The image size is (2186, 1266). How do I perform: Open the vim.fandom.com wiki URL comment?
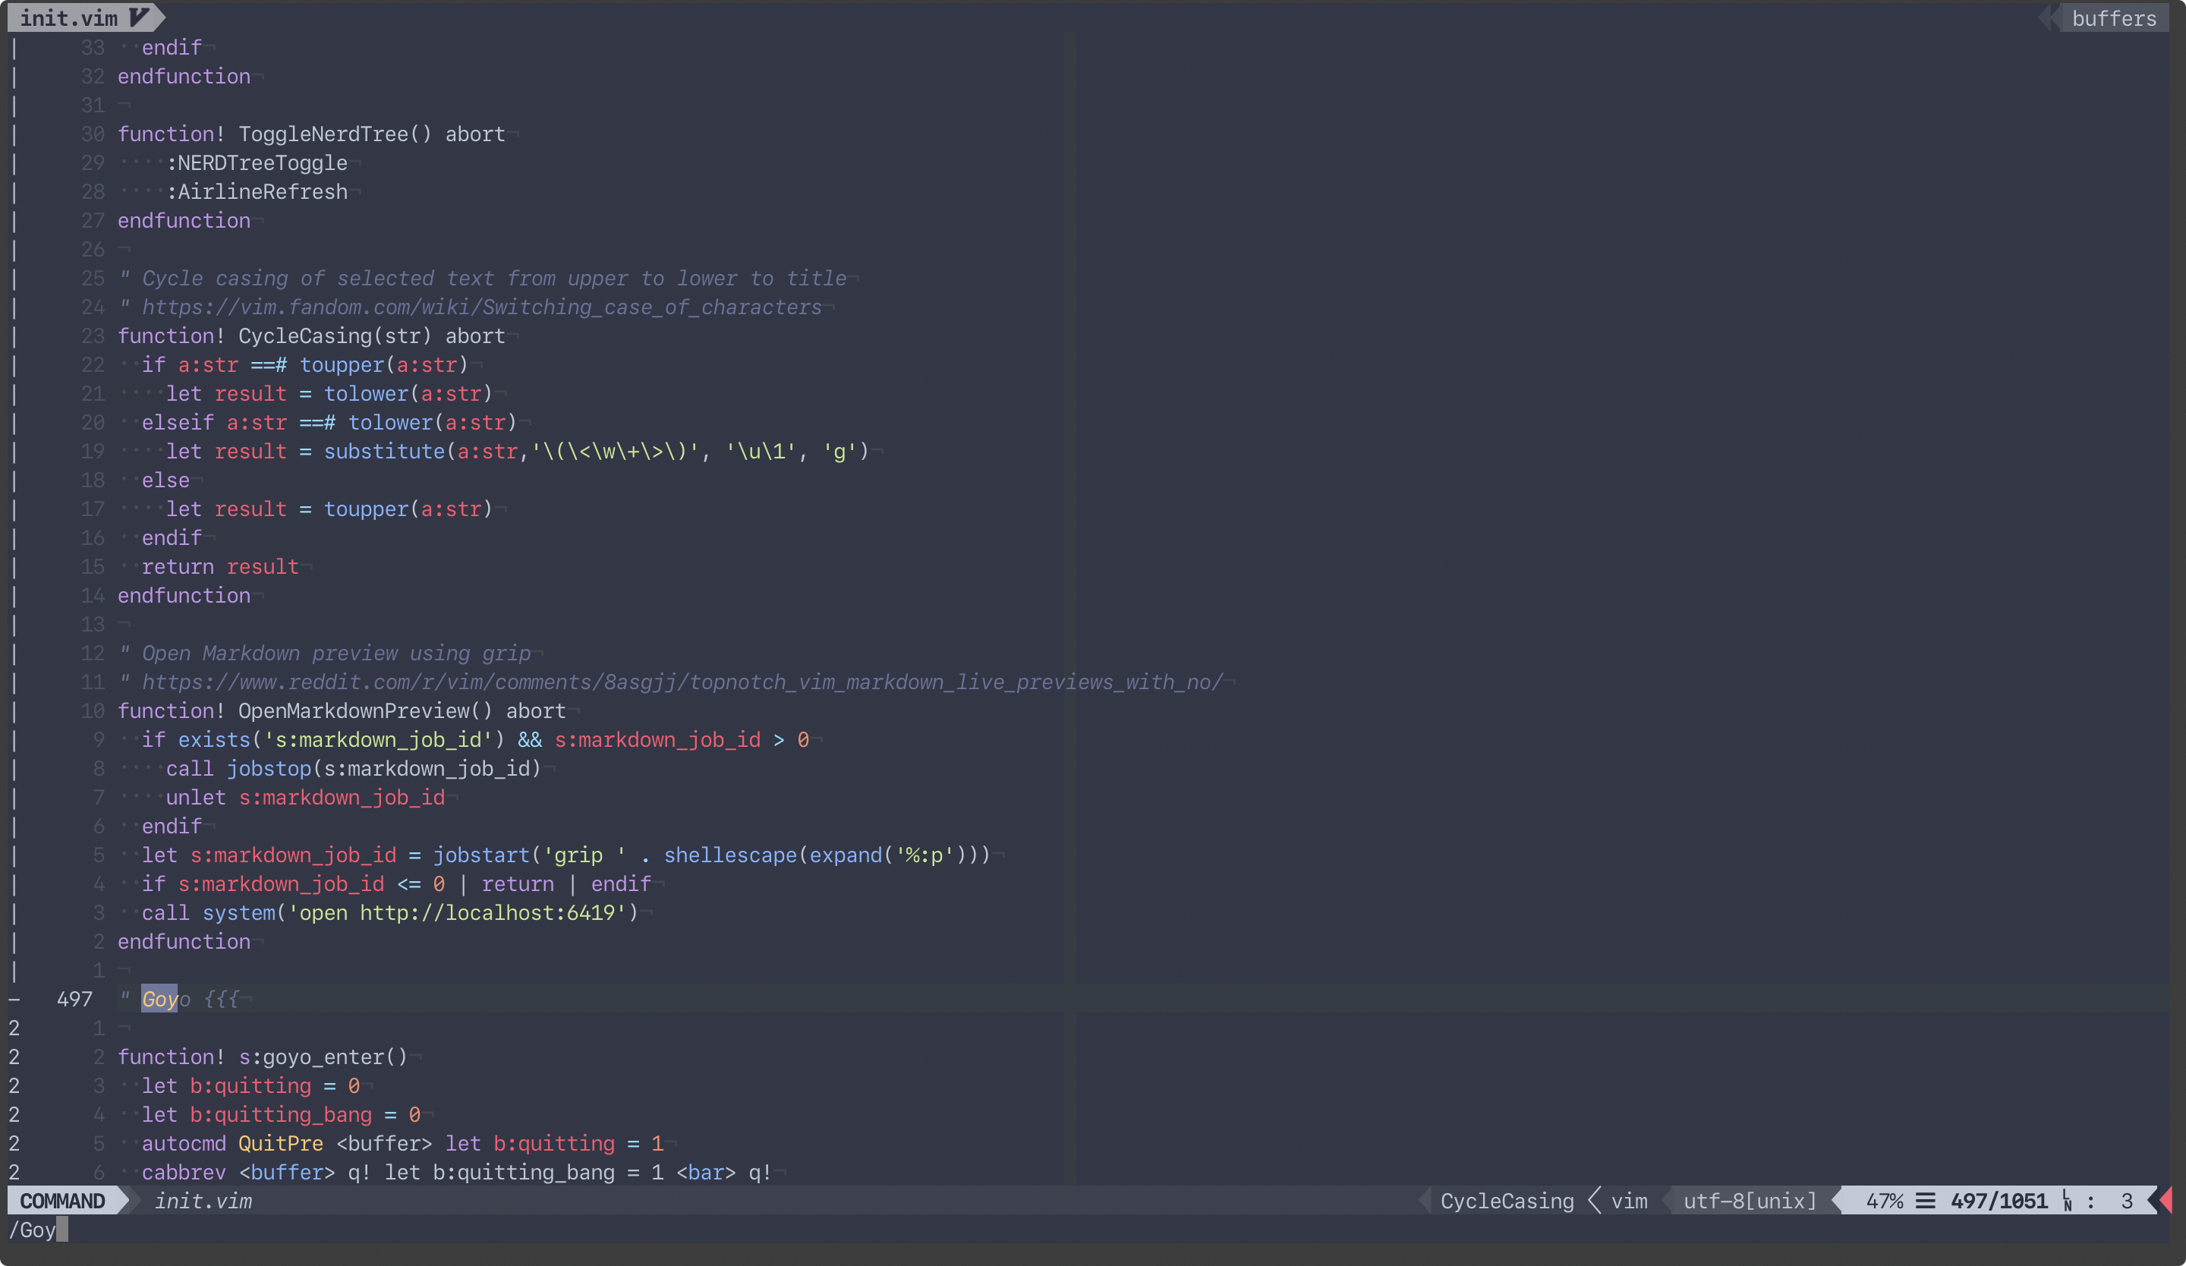(481, 307)
